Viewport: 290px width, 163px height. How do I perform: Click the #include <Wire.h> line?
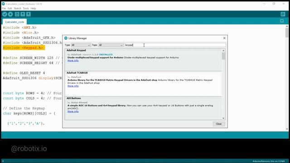[x=21, y=33]
